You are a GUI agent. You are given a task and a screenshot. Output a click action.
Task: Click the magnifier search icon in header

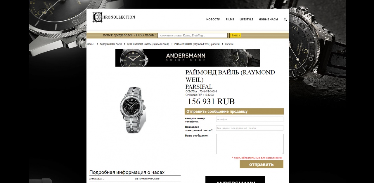tap(285, 20)
